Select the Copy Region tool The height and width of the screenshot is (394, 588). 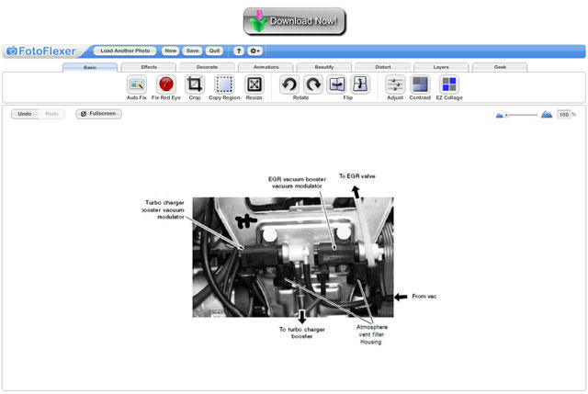[x=224, y=84]
